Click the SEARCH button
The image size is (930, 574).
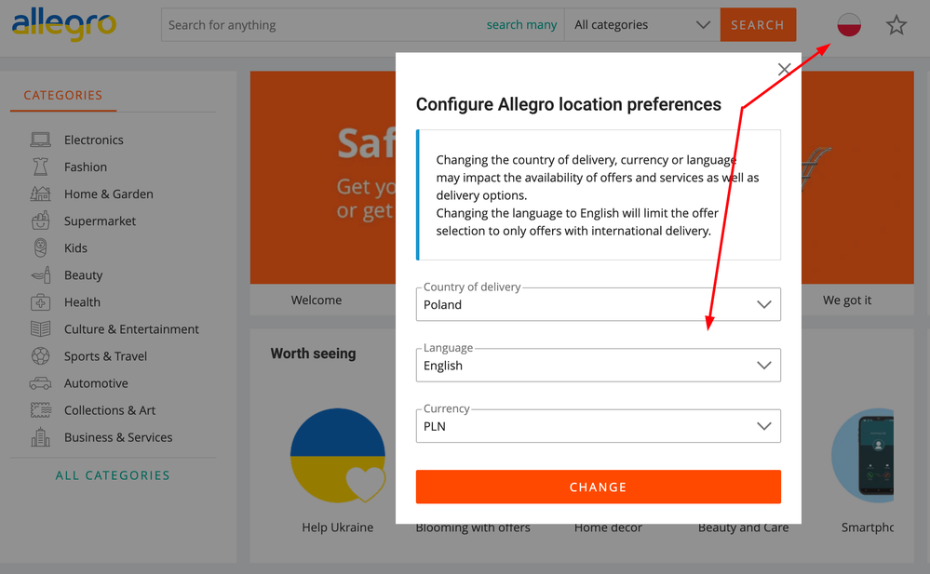pos(758,25)
